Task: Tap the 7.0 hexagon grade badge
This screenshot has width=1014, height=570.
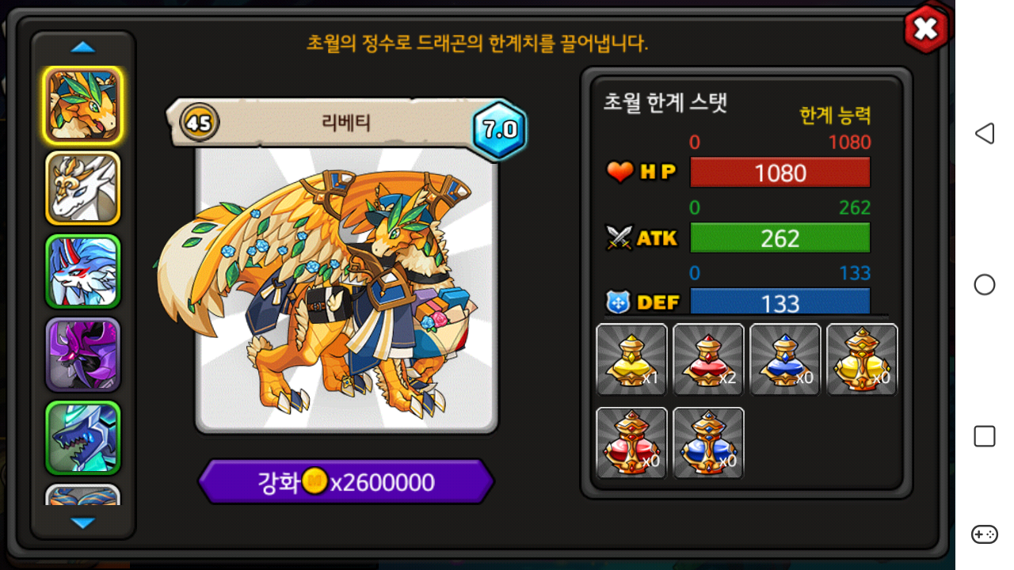Action: [x=500, y=129]
